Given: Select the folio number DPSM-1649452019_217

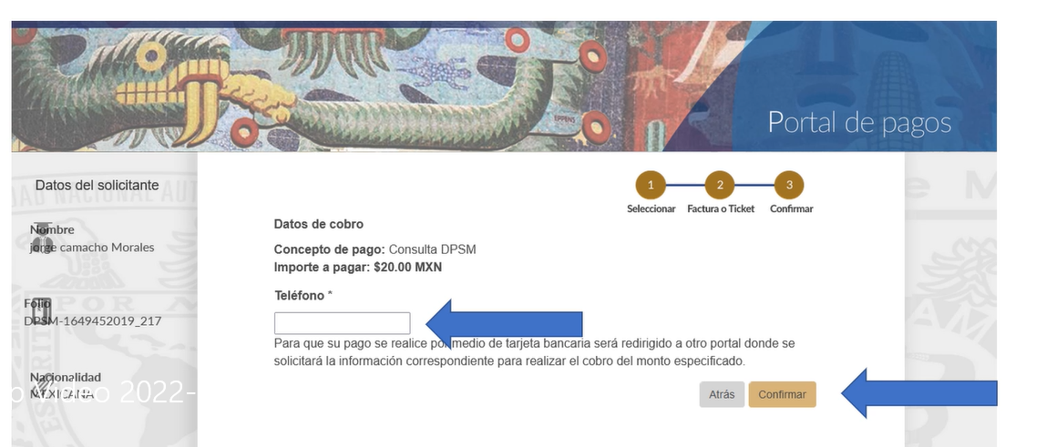Looking at the screenshot, I should tap(93, 321).
